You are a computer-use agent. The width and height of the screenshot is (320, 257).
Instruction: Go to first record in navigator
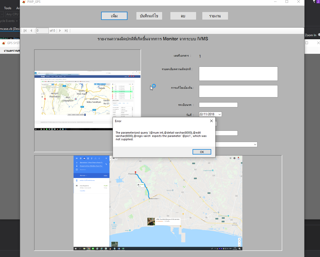coord(25,31)
